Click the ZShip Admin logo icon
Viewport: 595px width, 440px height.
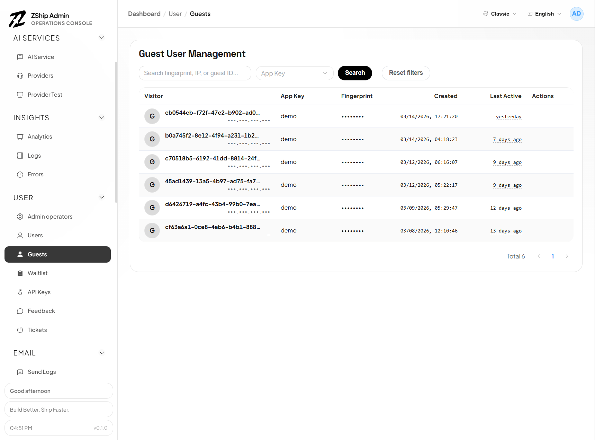(x=17, y=19)
